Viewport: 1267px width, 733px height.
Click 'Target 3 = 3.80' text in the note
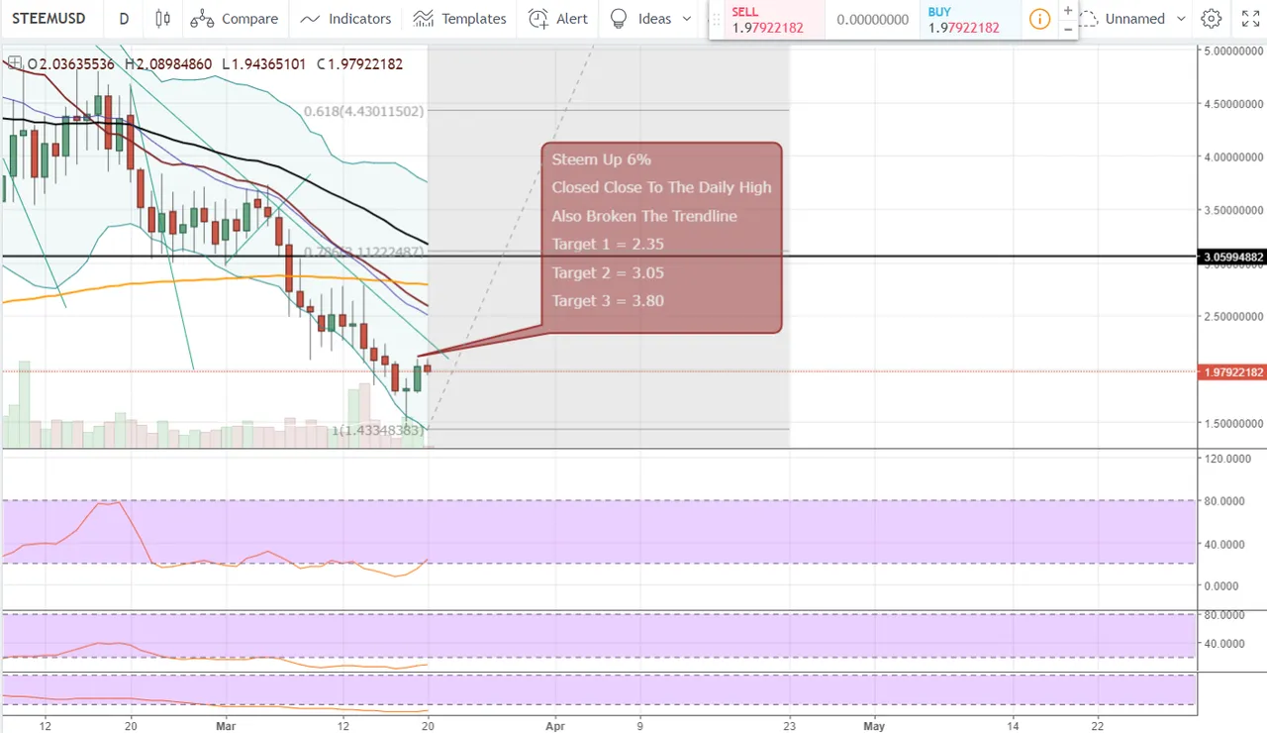(x=608, y=300)
